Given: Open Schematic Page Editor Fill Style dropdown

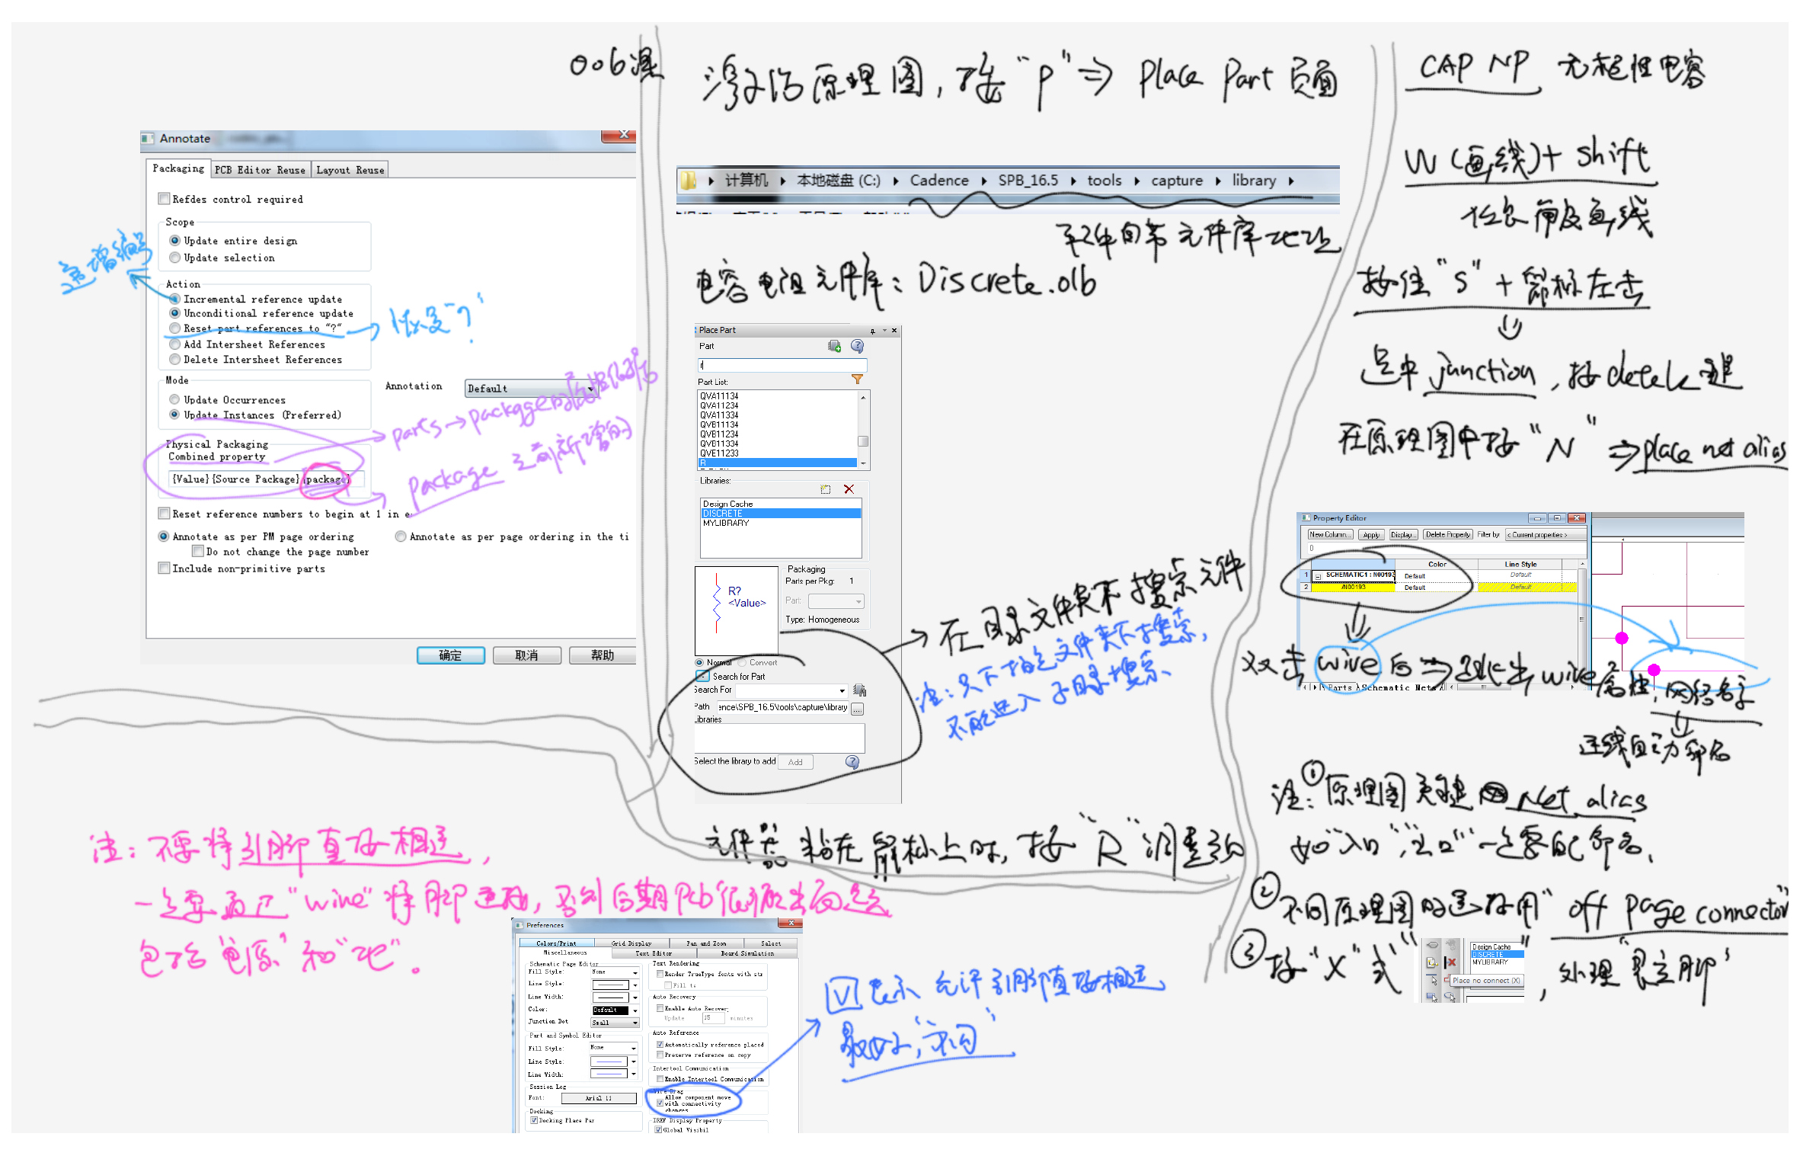Looking at the screenshot, I should click(x=635, y=973).
